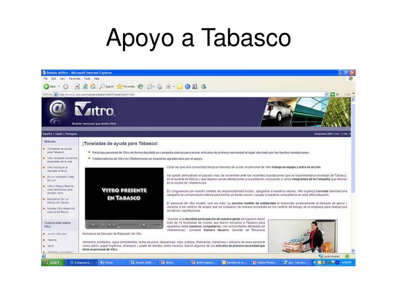Open '¡Es un verdadero Viaje de Luz!' link
The height and width of the screenshot is (298, 397).
60,178
